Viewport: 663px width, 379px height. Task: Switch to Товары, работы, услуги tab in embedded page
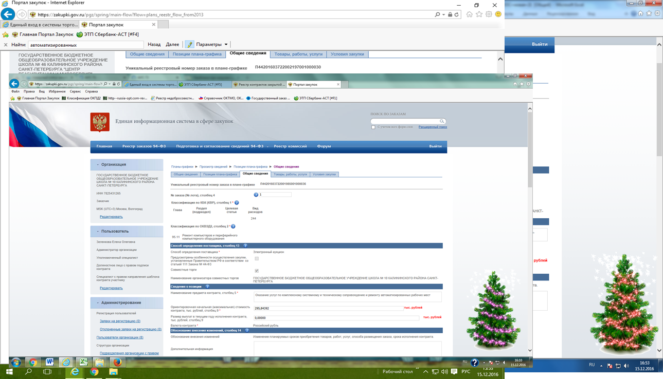tap(291, 174)
